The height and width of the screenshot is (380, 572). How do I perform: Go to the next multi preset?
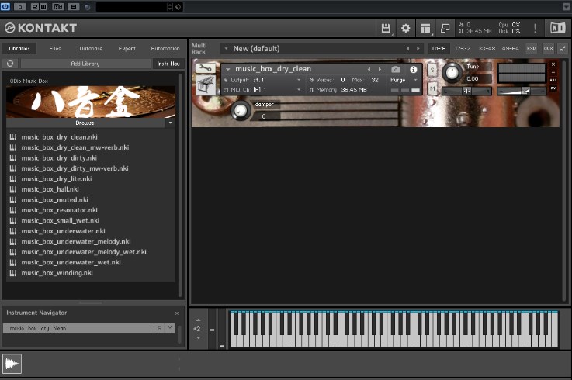click(418, 49)
